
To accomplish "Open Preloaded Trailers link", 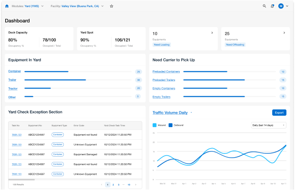I will [x=164, y=80].
